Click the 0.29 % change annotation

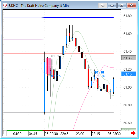coord(99,76)
